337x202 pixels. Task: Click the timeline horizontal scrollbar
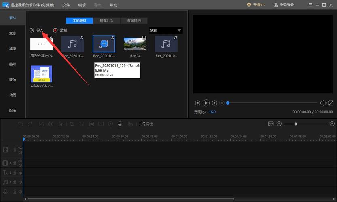131,199
